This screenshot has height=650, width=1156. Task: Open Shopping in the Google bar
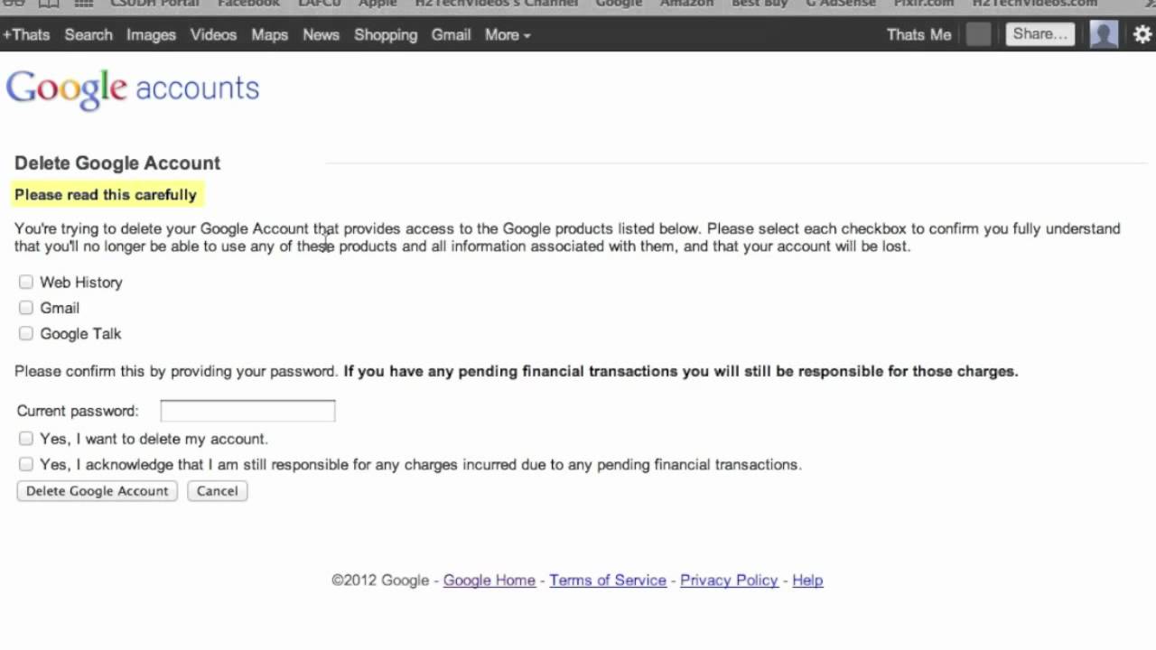pyautogui.click(x=386, y=35)
